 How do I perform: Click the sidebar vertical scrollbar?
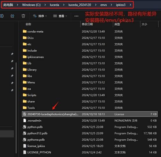pyautogui.click(x=16, y=108)
